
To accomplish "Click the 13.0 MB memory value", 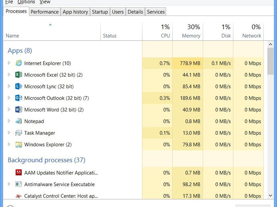I will point(191,133).
